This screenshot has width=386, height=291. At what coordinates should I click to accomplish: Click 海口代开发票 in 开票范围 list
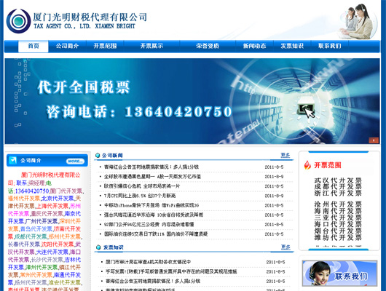pyautogui.click(x=338, y=224)
